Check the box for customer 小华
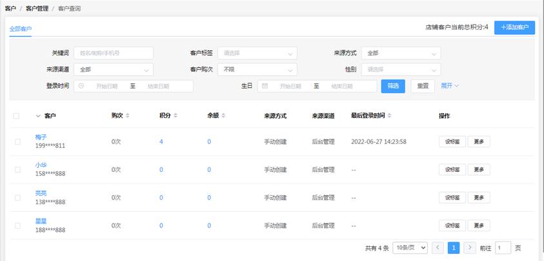Viewport: 544px width, 261px height. (x=17, y=170)
